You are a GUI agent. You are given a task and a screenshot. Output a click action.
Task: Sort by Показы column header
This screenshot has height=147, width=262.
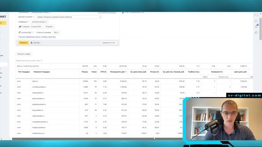point(85,72)
